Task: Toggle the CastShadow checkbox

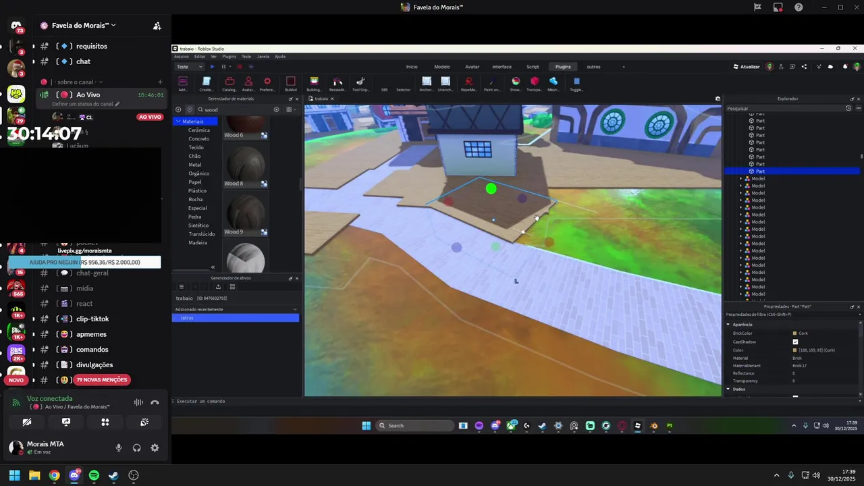Action: pos(795,342)
